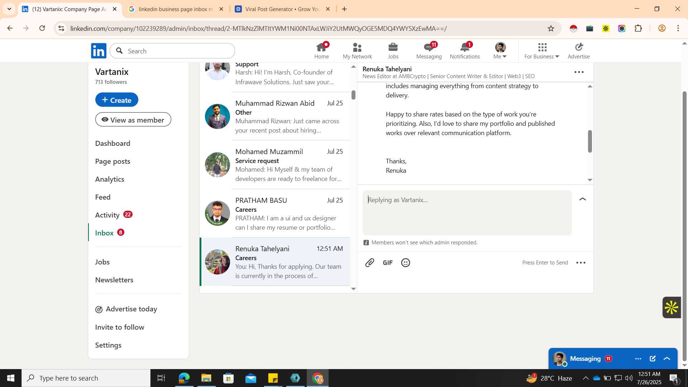
Task: Open Activity with 22 notifications
Action: (114, 215)
